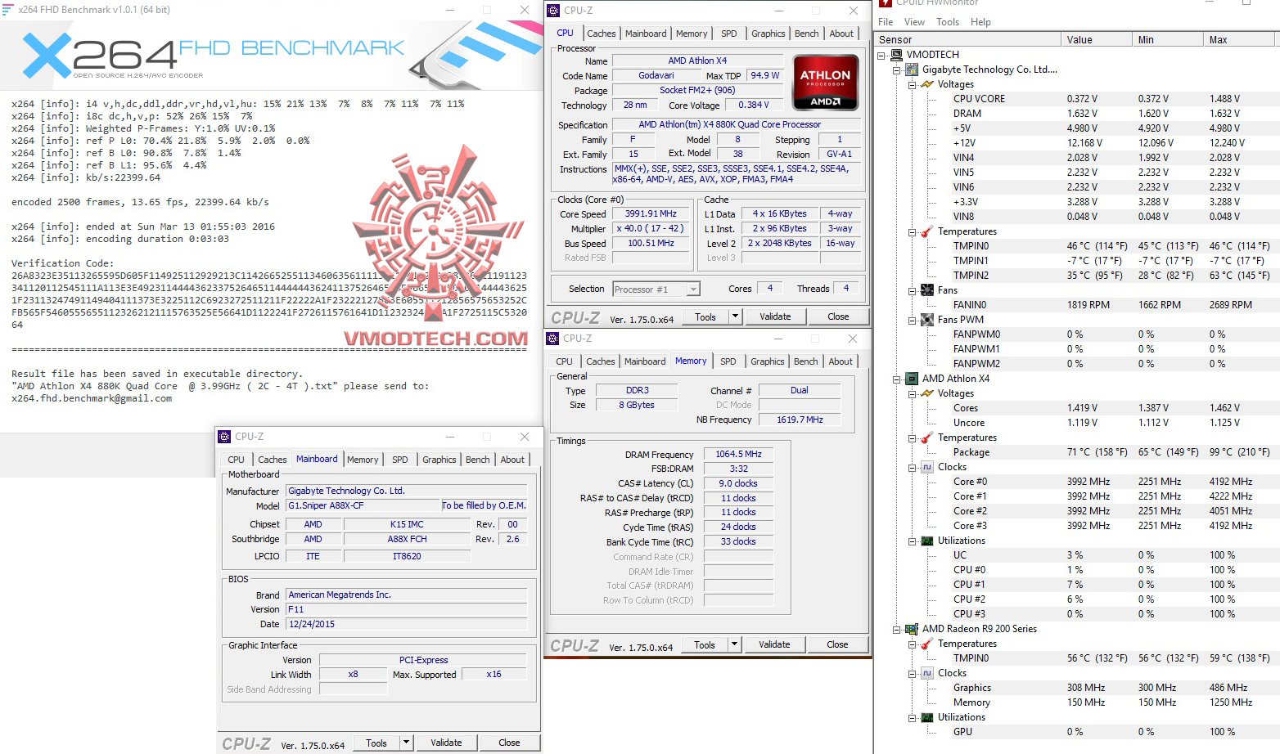The height and width of the screenshot is (754, 1280).
Task: Click title bar icon of CPU-Z Memory-tab window
Action: pyautogui.click(x=553, y=339)
